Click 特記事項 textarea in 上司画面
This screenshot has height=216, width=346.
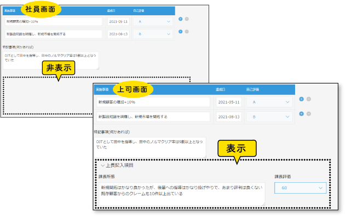tap(150, 147)
